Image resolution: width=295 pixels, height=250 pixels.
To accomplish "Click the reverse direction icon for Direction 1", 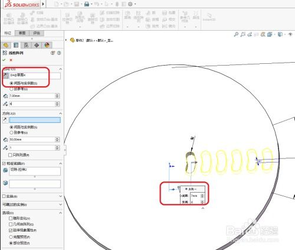I will (6, 76).
